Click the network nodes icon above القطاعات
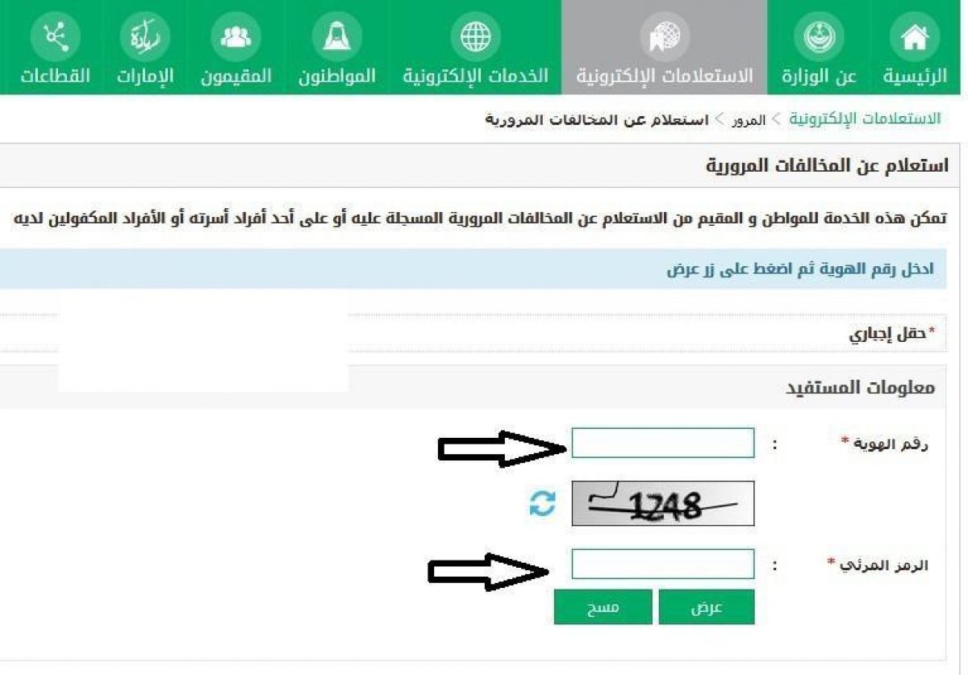 56,37
